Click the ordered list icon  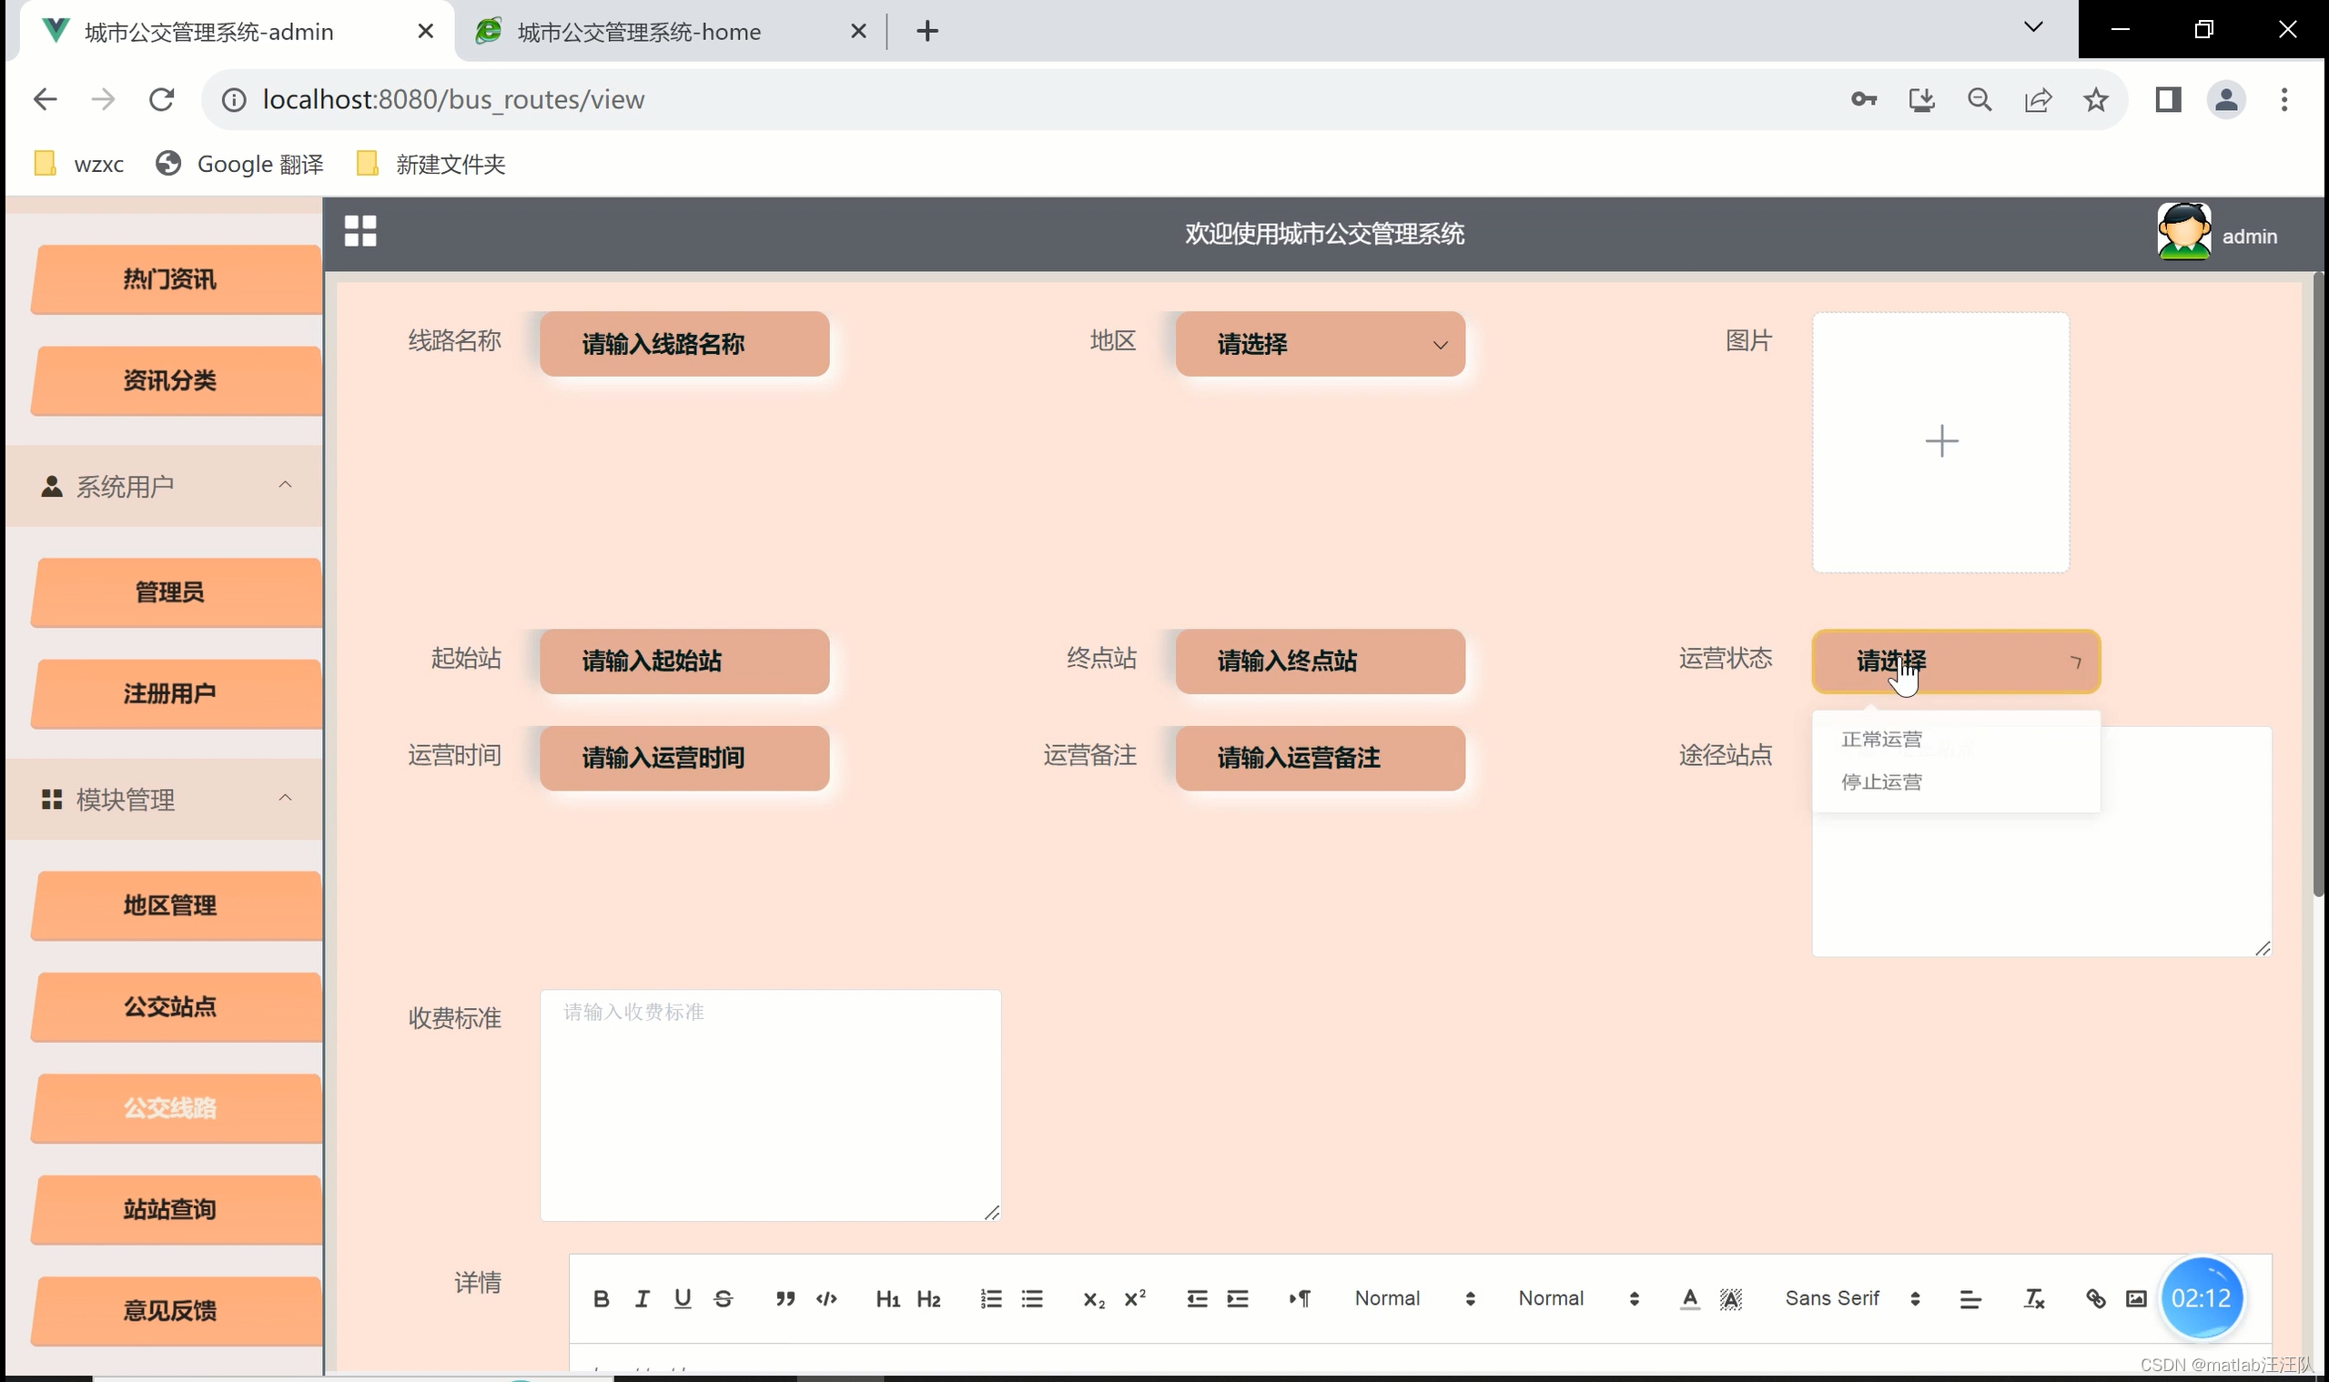990,1298
